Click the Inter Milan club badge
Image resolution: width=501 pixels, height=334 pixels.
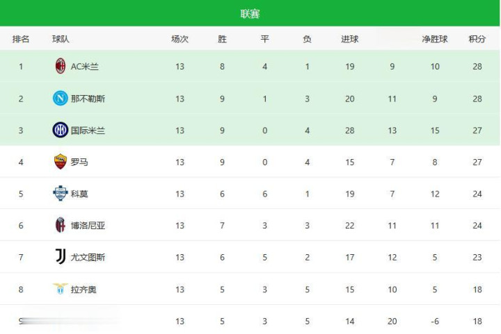(x=61, y=130)
